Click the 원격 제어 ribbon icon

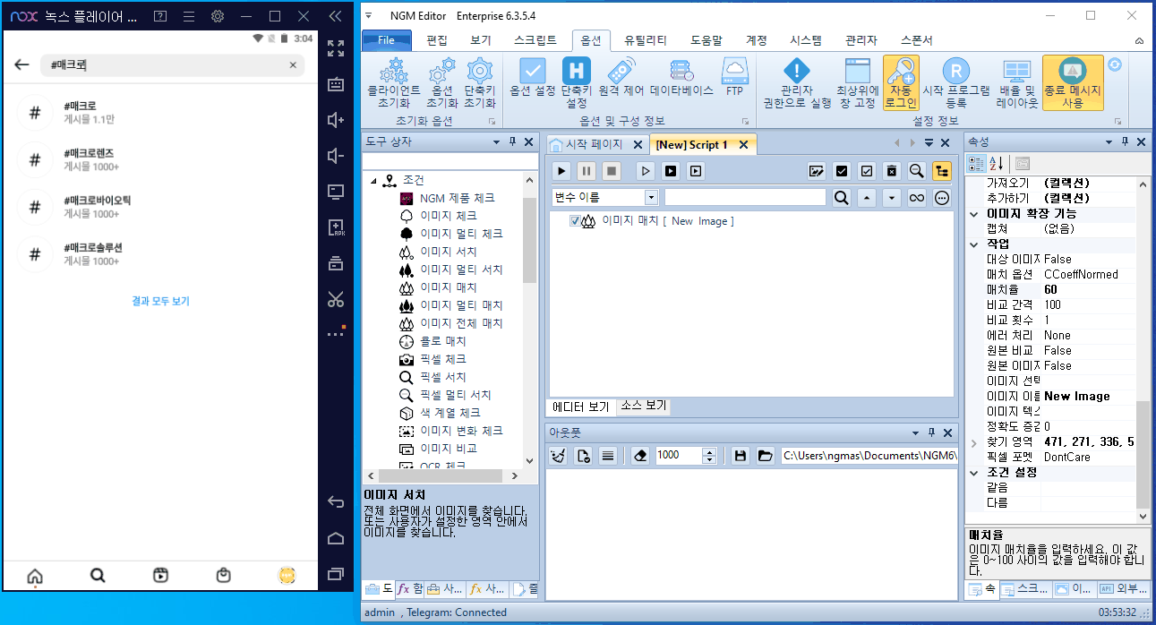click(621, 77)
